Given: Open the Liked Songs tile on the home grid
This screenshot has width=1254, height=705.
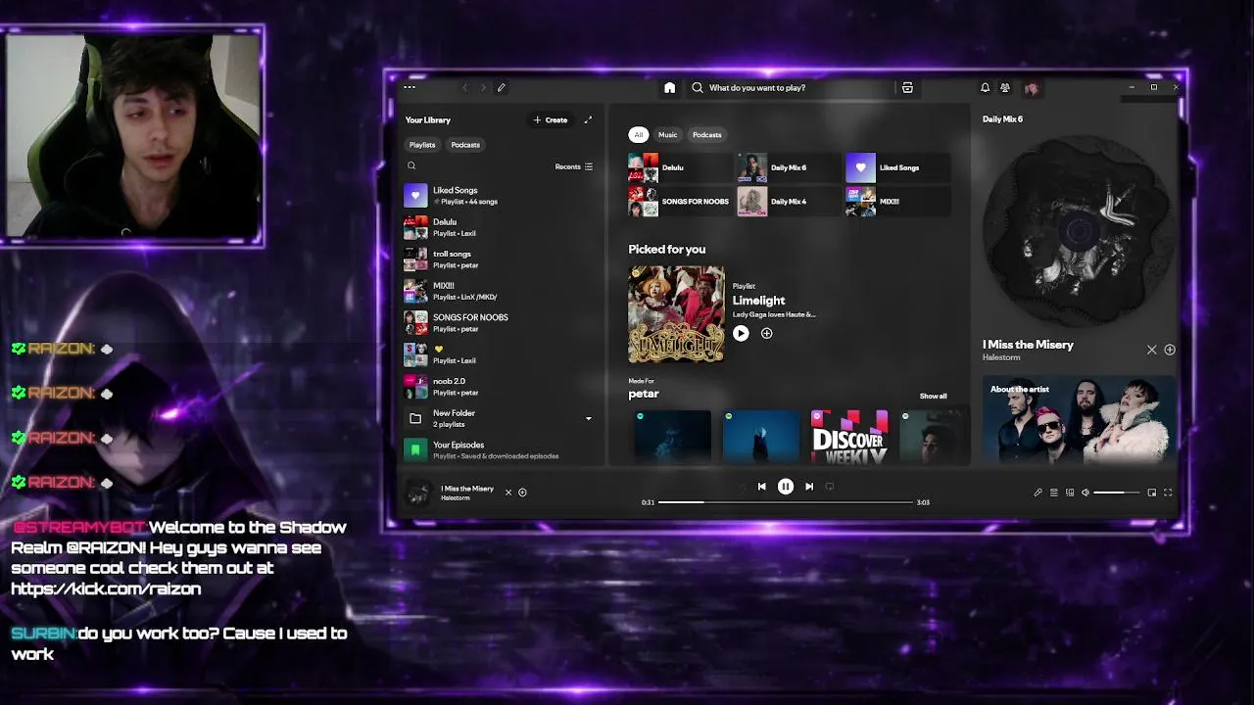Looking at the screenshot, I should pyautogui.click(x=897, y=167).
